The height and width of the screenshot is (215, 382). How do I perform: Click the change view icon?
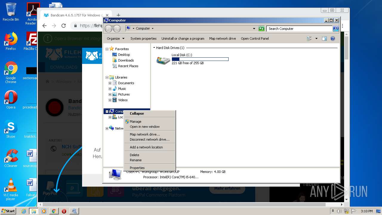point(309,39)
